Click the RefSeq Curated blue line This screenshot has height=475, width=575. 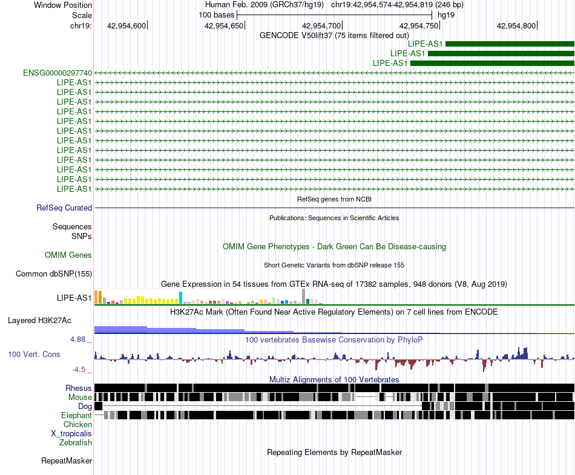tap(334, 208)
